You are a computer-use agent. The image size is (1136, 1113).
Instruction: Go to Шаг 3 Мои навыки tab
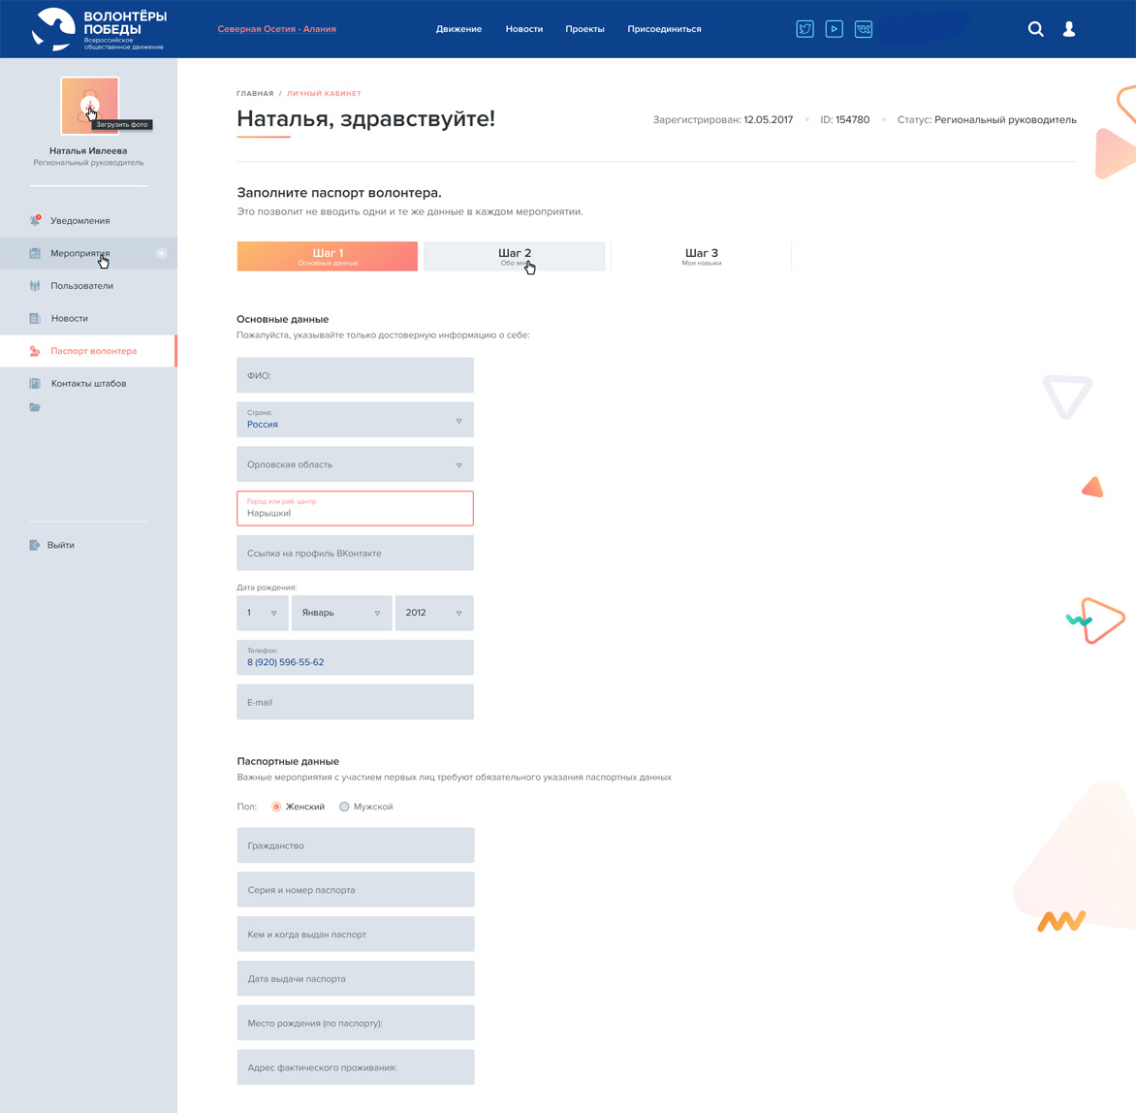pos(702,256)
